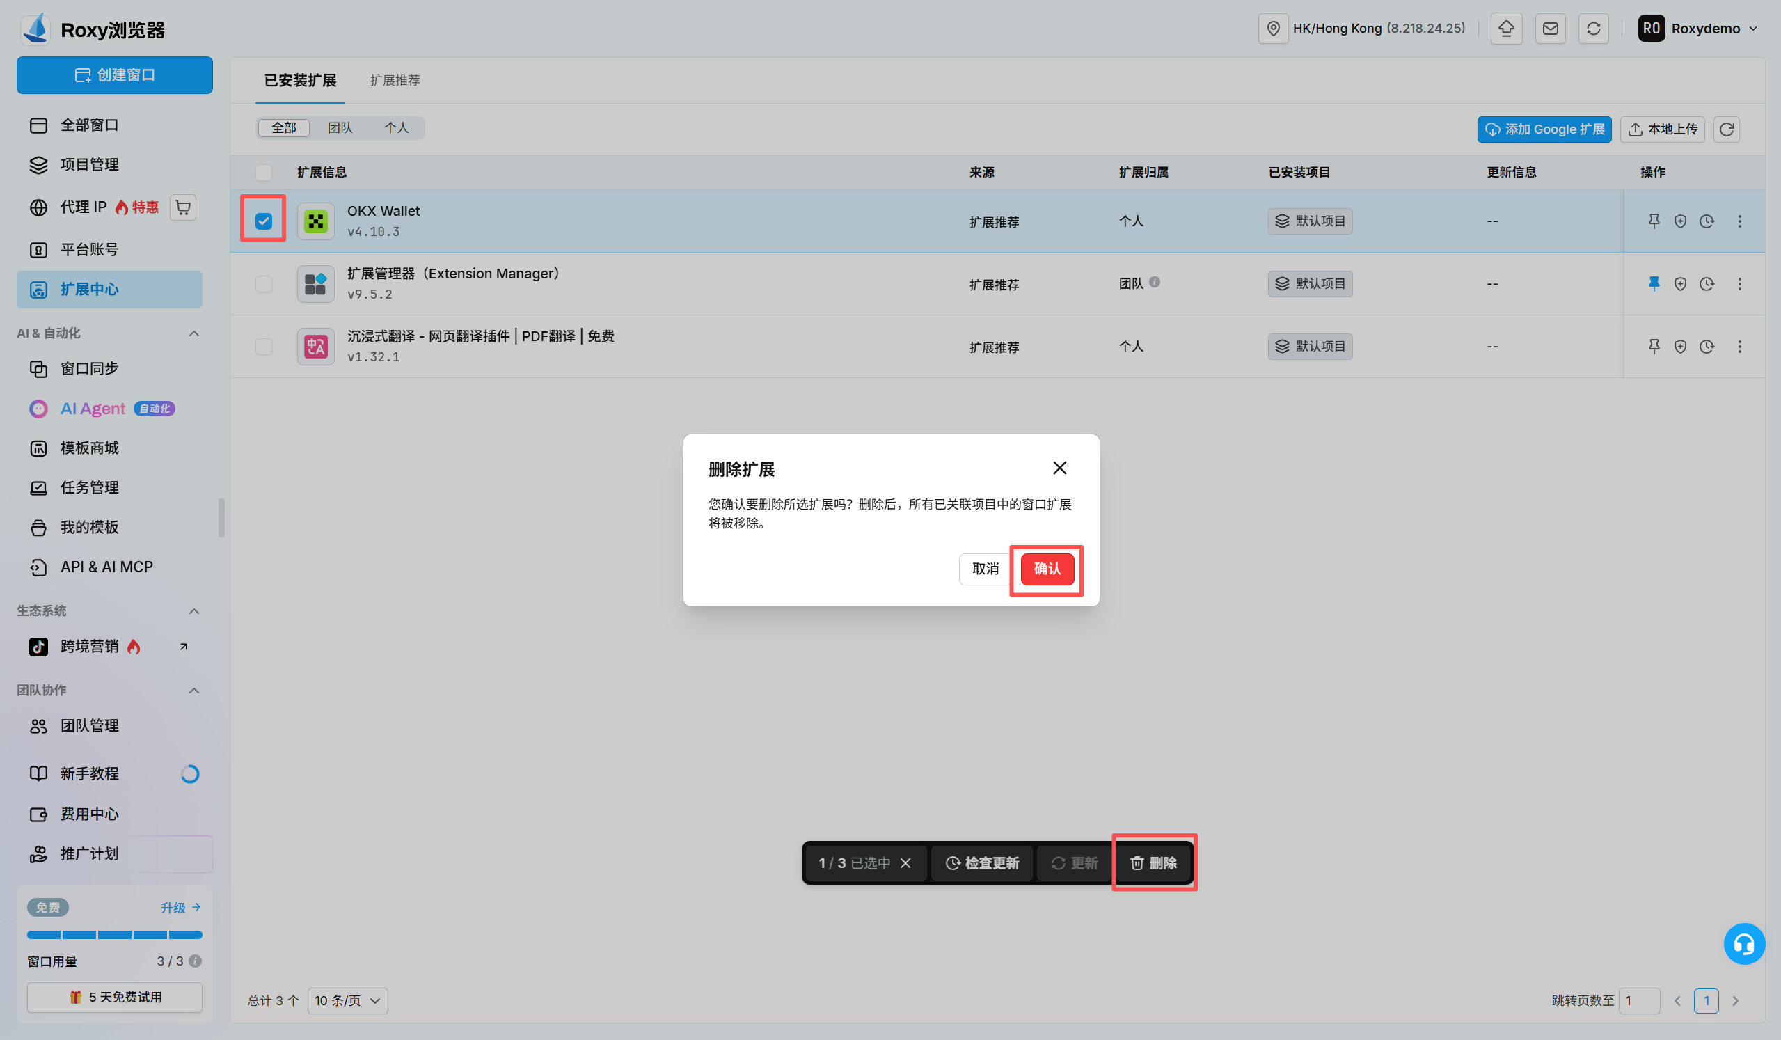Close the 删除扩展 dialog

pos(1059,468)
